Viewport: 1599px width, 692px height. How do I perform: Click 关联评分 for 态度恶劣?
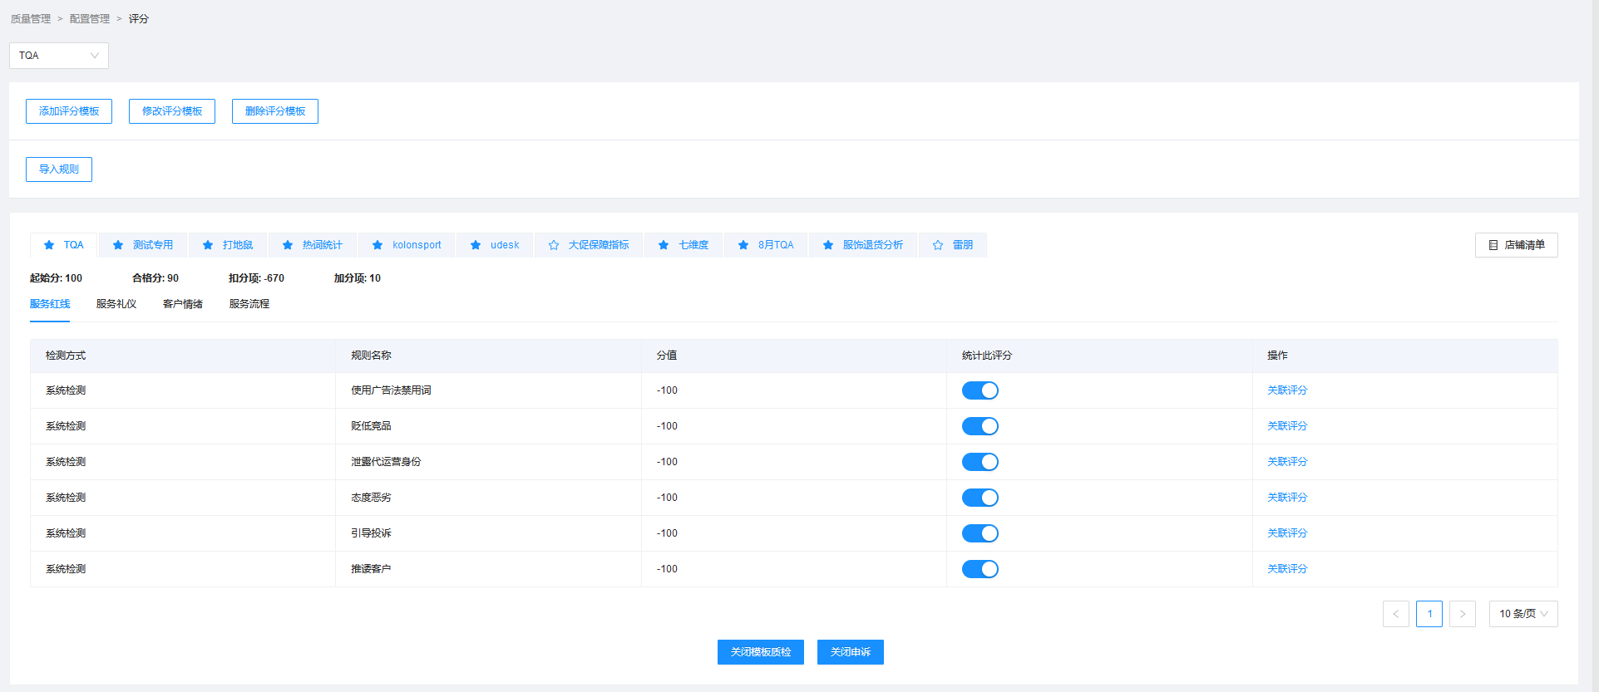pyautogui.click(x=1287, y=498)
